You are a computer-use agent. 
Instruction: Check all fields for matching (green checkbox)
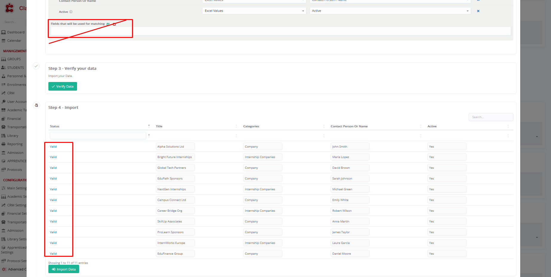[x=108, y=24]
